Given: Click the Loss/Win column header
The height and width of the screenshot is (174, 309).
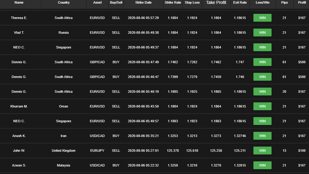Looking at the screenshot, I should click(262, 2).
